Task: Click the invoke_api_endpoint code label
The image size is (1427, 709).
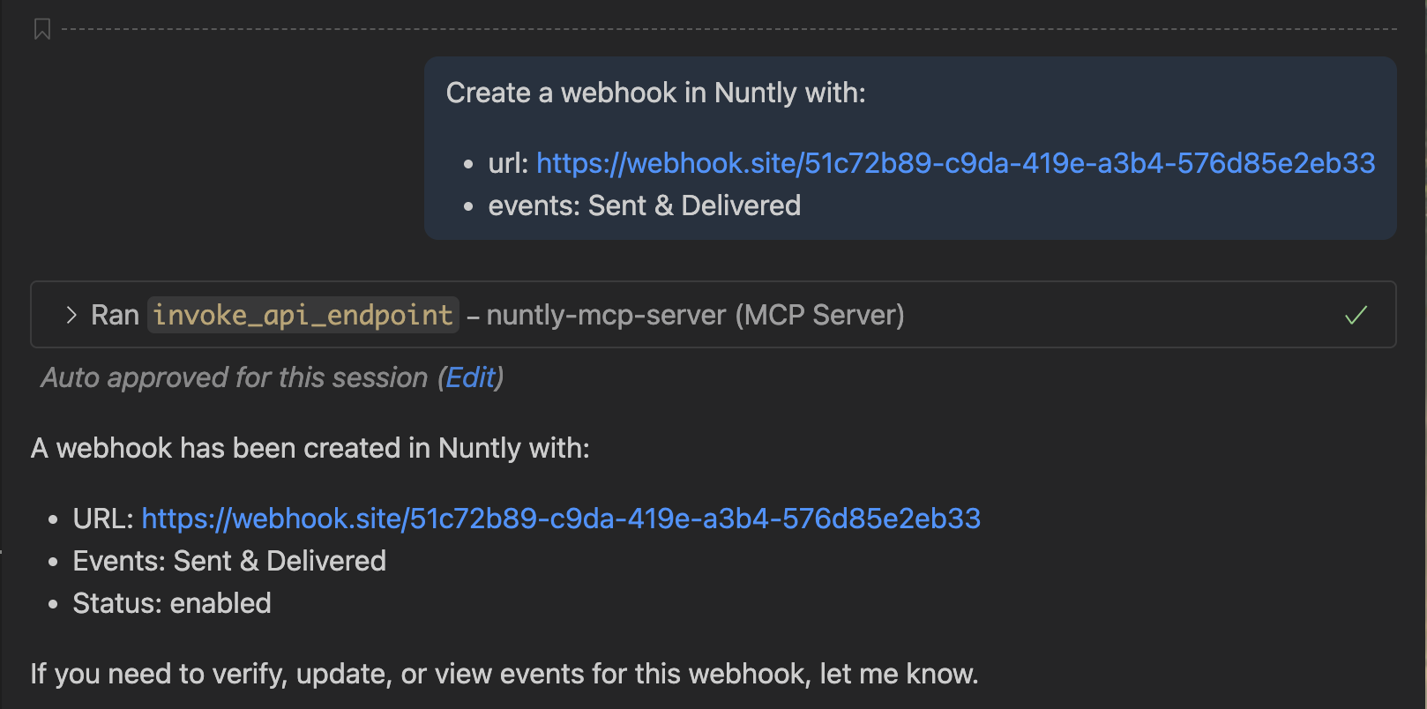Action: (x=303, y=315)
